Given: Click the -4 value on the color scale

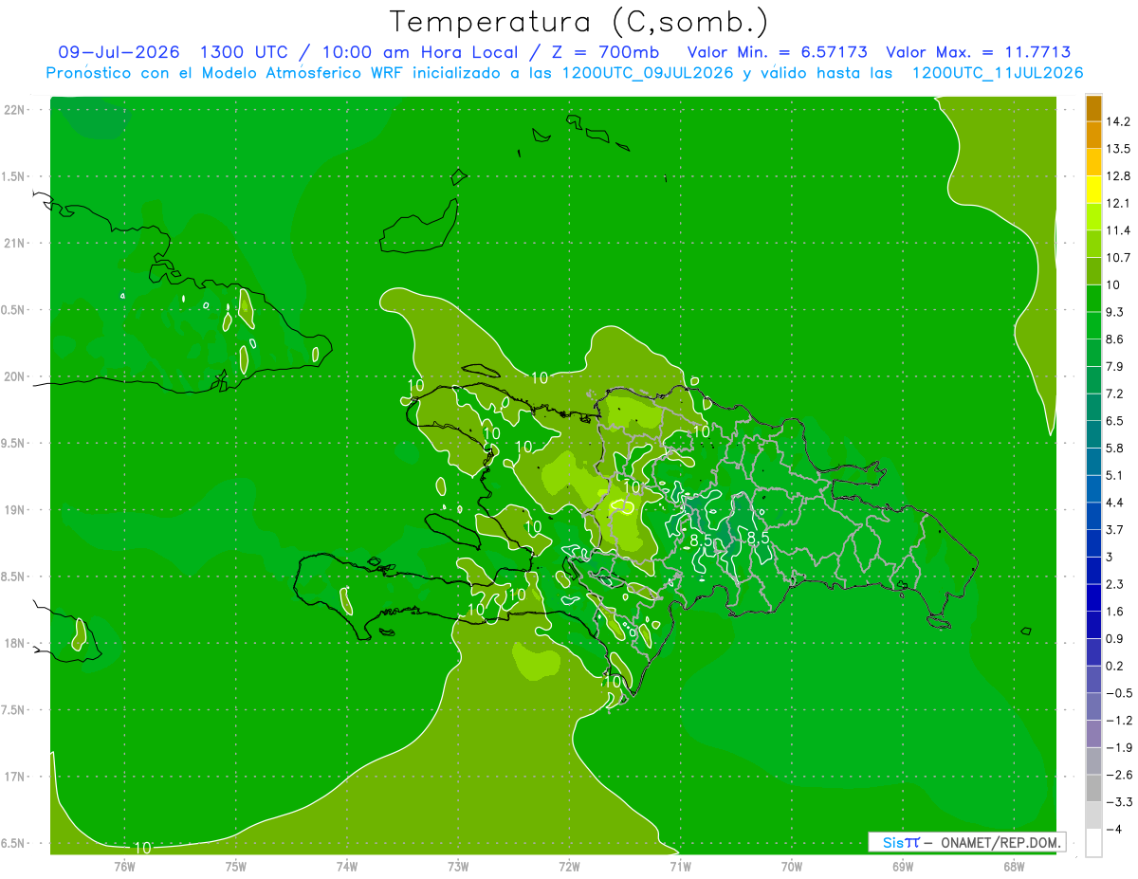Looking at the screenshot, I should tap(1114, 829).
